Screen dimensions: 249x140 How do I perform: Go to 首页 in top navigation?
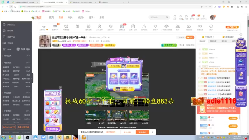[x=51, y=17]
